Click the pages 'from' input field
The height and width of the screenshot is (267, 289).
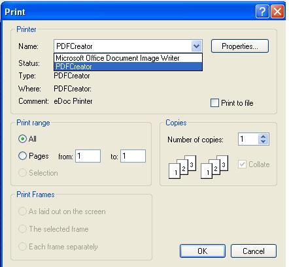pyautogui.click(x=88, y=156)
